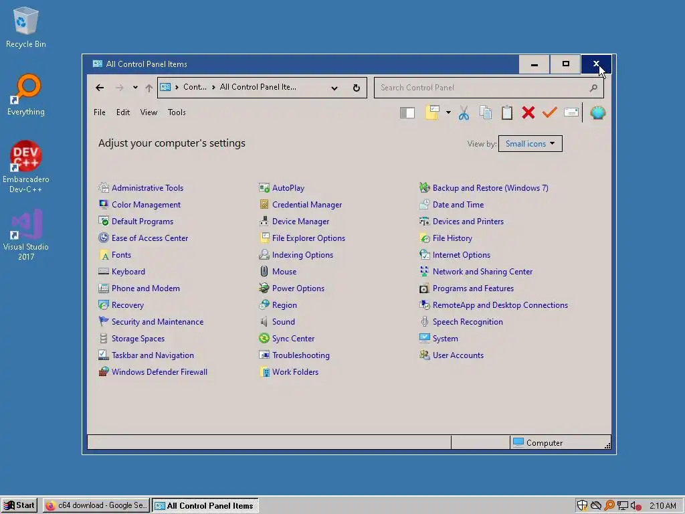Open the recent locations dropdown arrow
The height and width of the screenshot is (514, 685).
(135, 88)
